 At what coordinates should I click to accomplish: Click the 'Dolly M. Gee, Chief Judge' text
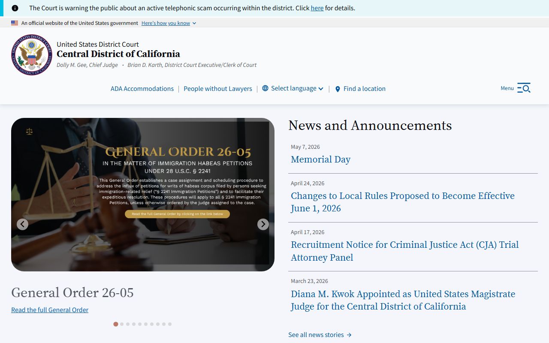(x=87, y=65)
